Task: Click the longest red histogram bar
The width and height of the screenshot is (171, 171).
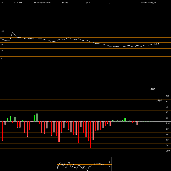Action: click(91, 135)
